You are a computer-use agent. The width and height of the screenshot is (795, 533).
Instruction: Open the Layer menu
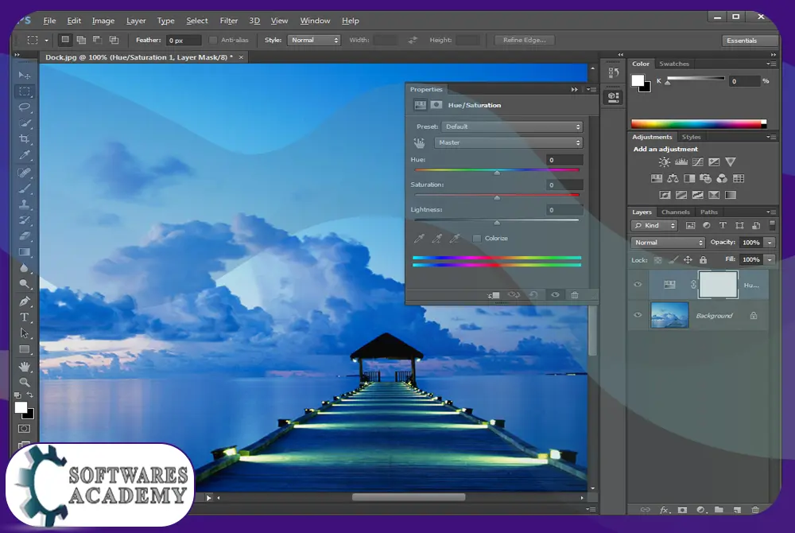[x=136, y=21]
